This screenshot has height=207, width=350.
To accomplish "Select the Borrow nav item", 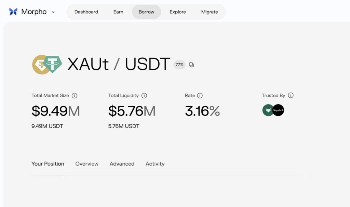I will tap(146, 12).
